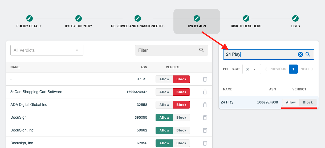The image size is (325, 148).
Task: Click ASN number 32558
Action: tap(142, 105)
